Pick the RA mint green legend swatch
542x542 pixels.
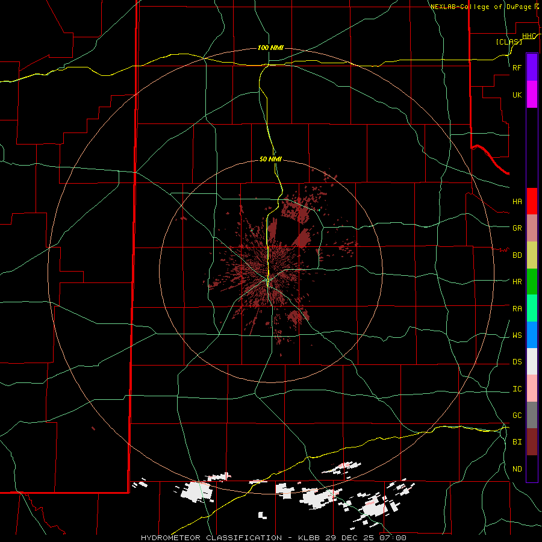[x=532, y=308]
